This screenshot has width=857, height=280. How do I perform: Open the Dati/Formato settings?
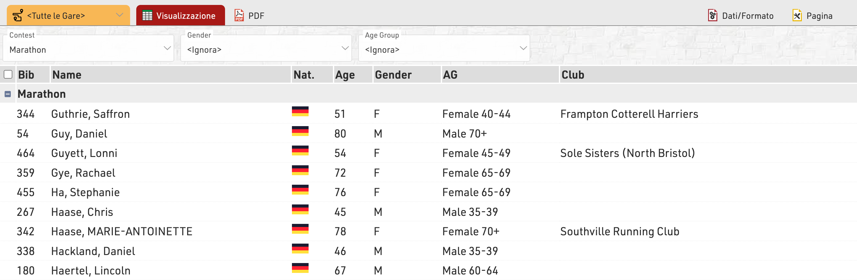click(747, 16)
